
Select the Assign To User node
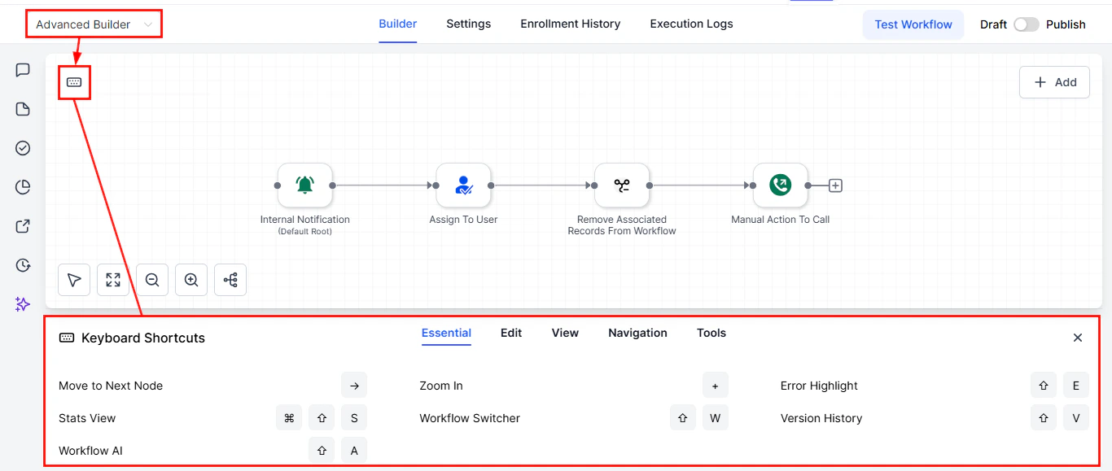(x=464, y=185)
